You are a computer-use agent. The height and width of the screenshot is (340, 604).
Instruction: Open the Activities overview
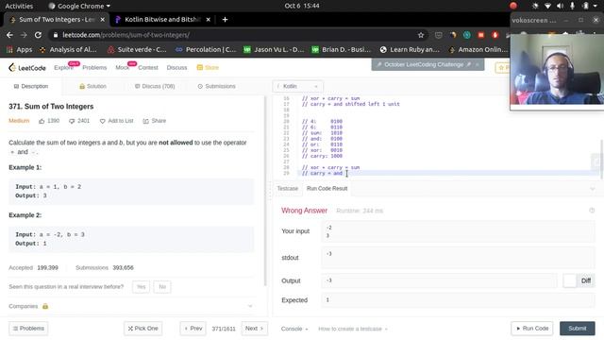coord(19,6)
